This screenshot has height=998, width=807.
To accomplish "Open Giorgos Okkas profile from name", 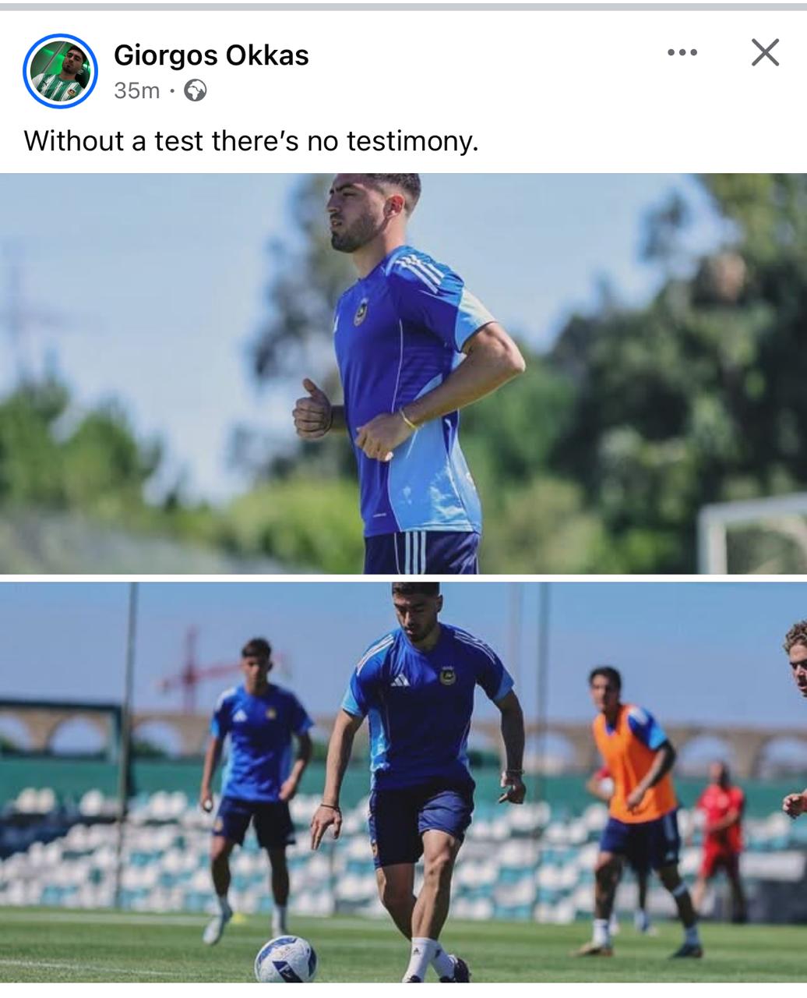I will point(211,55).
